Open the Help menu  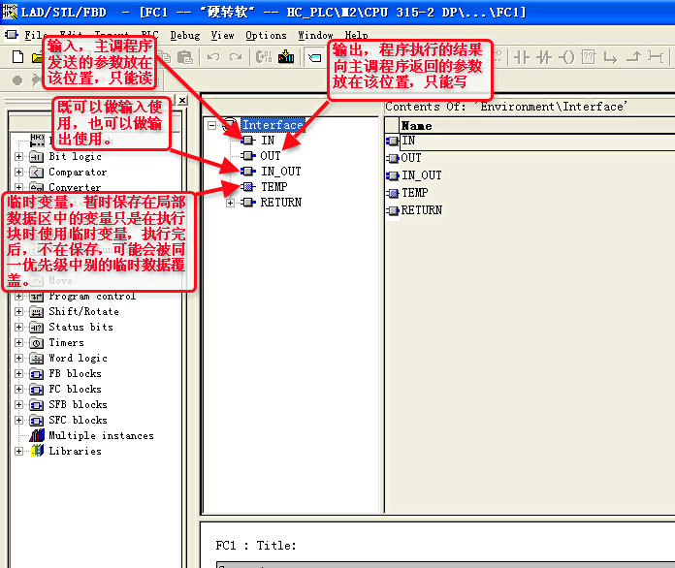pos(356,35)
